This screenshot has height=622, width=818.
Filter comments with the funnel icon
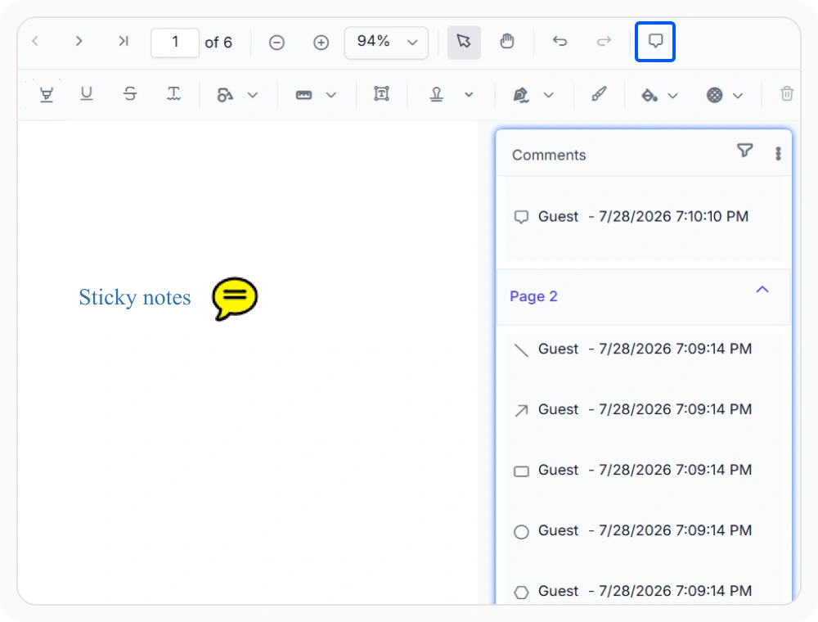click(745, 151)
